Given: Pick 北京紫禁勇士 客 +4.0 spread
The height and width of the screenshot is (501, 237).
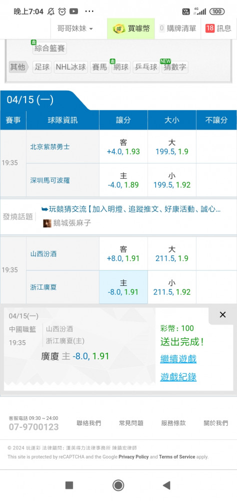Looking at the screenshot, I should [123, 147].
